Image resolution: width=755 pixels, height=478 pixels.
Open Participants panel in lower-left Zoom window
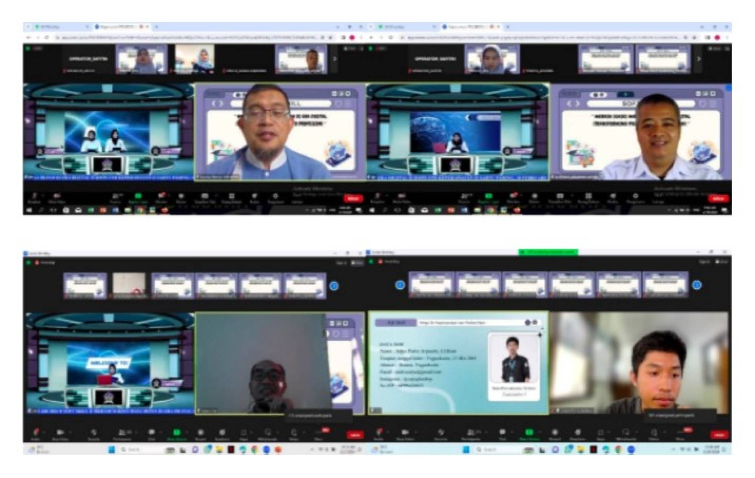[x=122, y=433]
